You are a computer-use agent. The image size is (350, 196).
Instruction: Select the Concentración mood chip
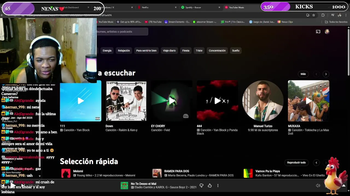click(217, 51)
